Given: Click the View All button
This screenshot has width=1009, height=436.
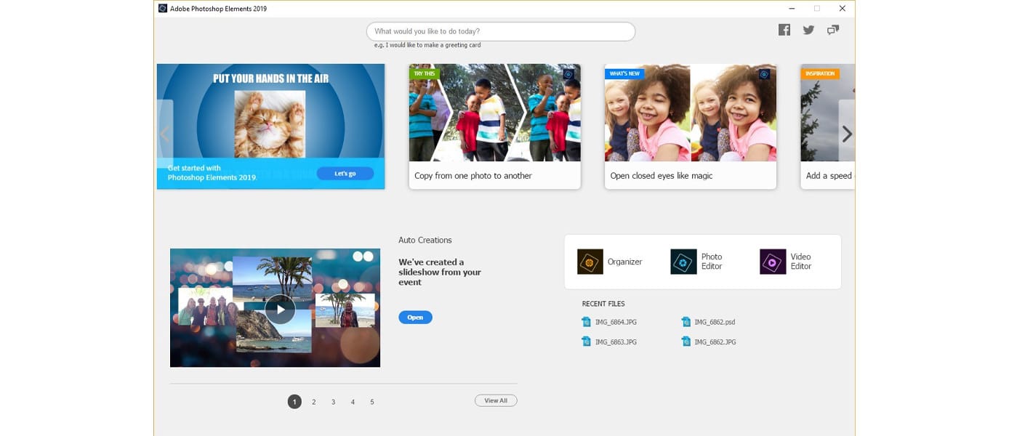Looking at the screenshot, I should click(x=496, y=400).
